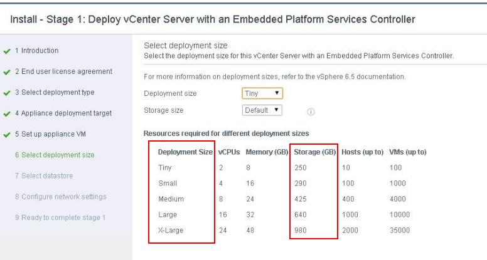Click step 7 Select datastore

click(x=42, y=176)
